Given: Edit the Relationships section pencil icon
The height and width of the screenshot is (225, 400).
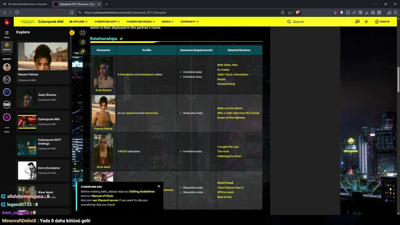Looking at the screenshot, I should point(121,39).
